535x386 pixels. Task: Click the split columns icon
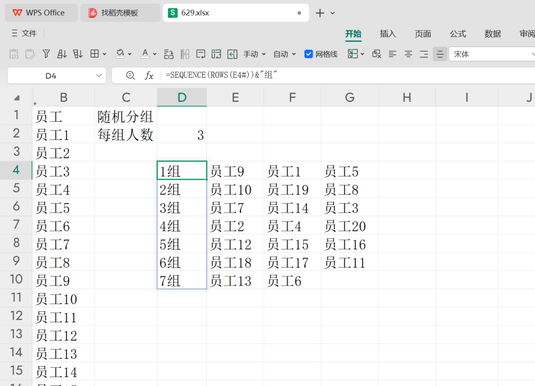click(x=185, y=54)
